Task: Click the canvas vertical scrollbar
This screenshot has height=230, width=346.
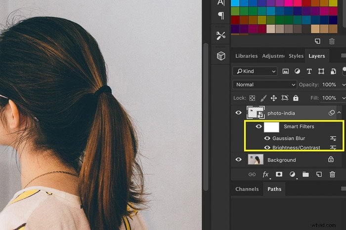Action: pyautogui.click(x=206, y=117)
